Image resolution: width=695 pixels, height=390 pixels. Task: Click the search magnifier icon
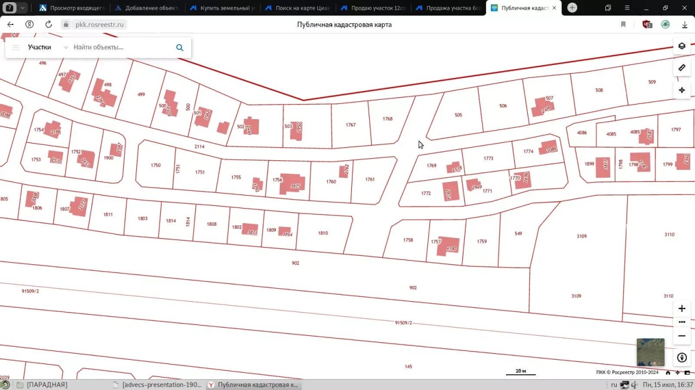180,48
